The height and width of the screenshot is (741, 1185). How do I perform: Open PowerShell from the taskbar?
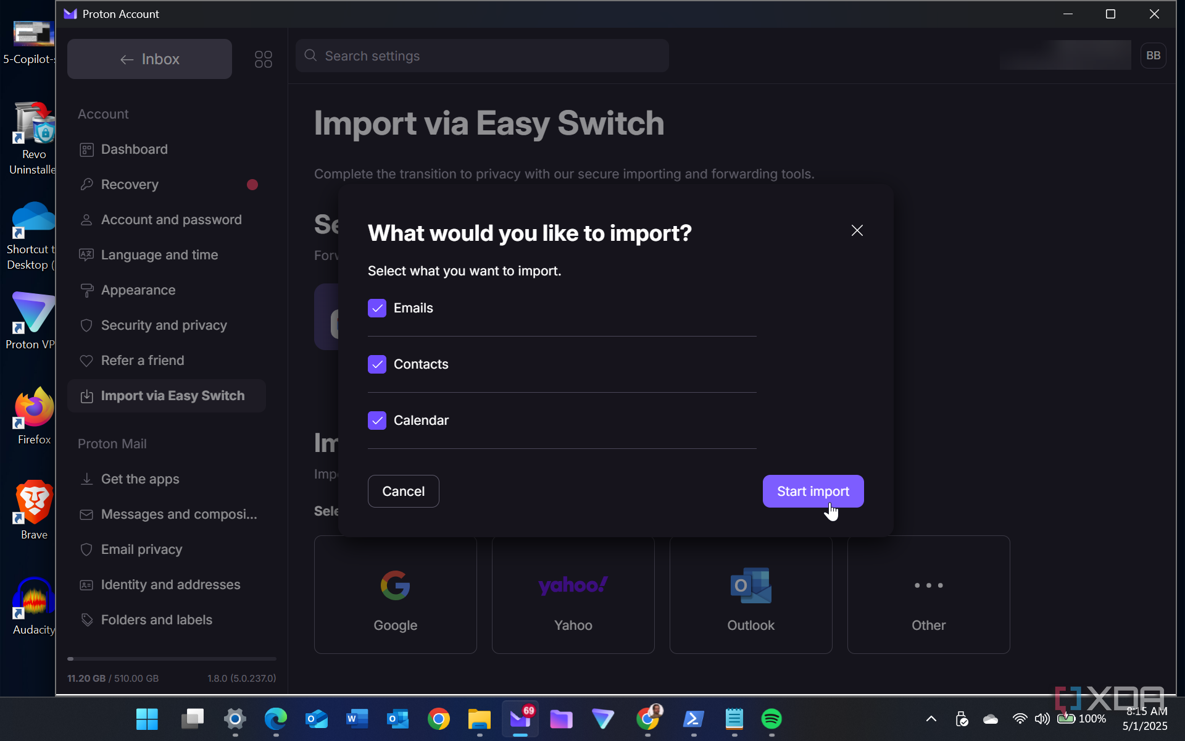(693, 719)
